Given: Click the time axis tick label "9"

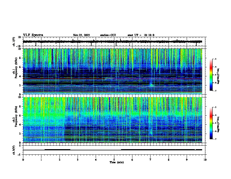Looking at the screenshot, I should click(x=187, y=160).
